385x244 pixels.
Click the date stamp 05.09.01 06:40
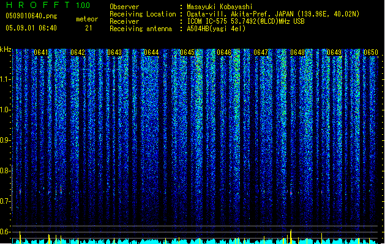31,28
